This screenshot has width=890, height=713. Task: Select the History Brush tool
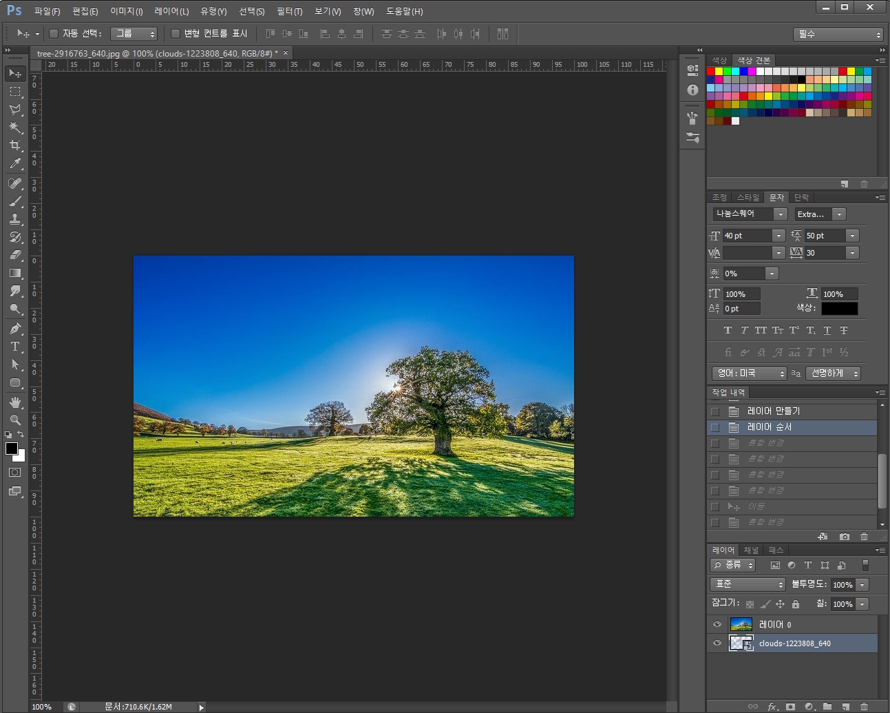[15, 237]
